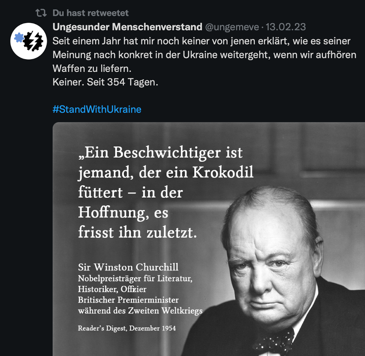365x356 pixels.
Task: Click the "Waffen zu liefern." line
Action: point(92,69)
